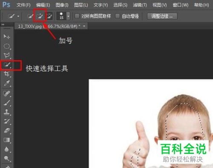Open the 文字(Y) menu
Viewport: 213px width, 168px height.
point(101,5)
